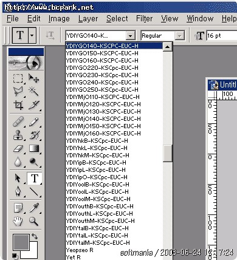Choose font YDIYMjO160-KSCPC-EUC-H
This screenshot has height=260, width=237.
point(114,134)
